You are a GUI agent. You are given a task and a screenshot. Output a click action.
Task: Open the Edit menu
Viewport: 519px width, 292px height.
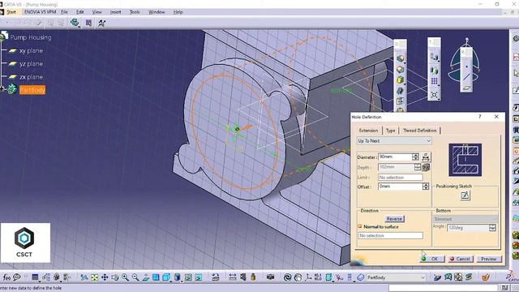coord(79,12)
